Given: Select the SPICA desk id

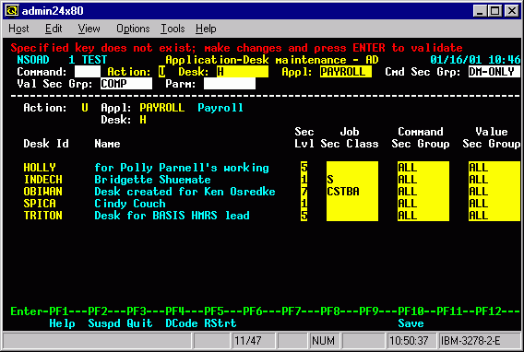Looking at the screenshot, I should tap(40, 204).
